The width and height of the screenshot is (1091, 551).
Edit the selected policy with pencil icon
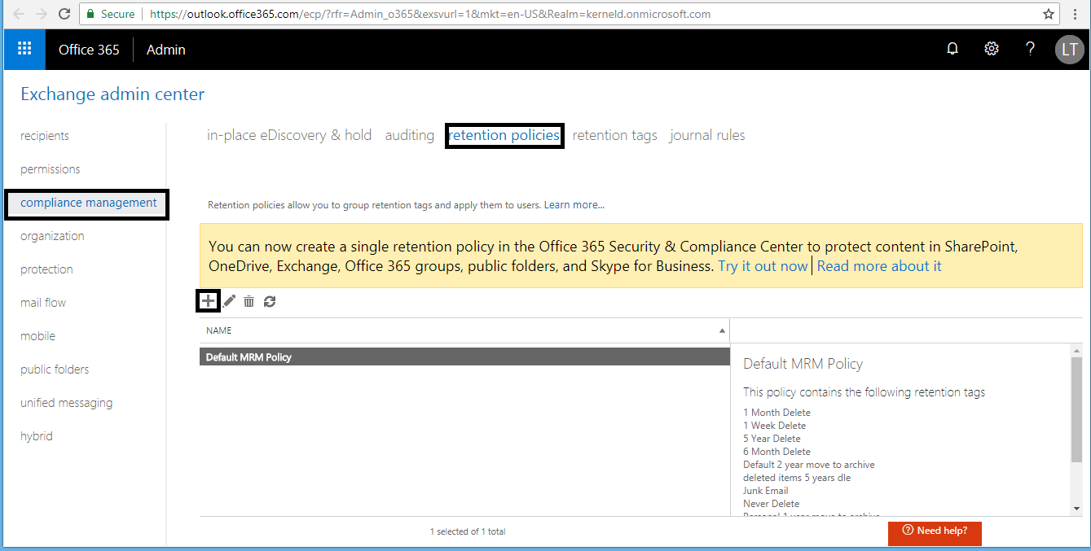point(230,301)
